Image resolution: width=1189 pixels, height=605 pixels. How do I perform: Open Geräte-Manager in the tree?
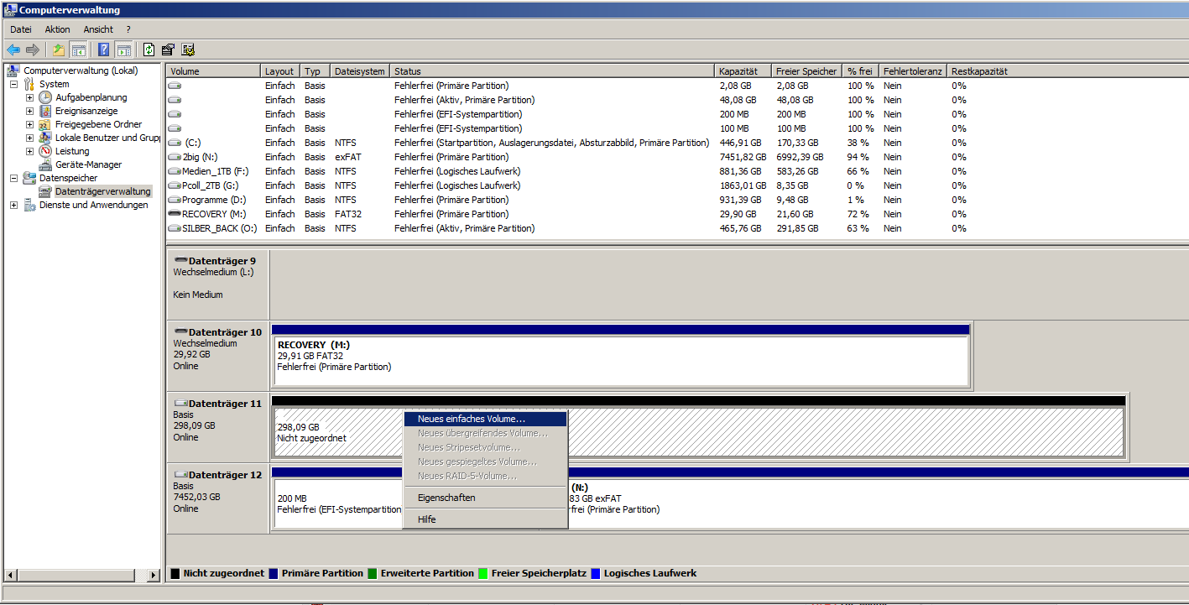[x=88, y=164]
